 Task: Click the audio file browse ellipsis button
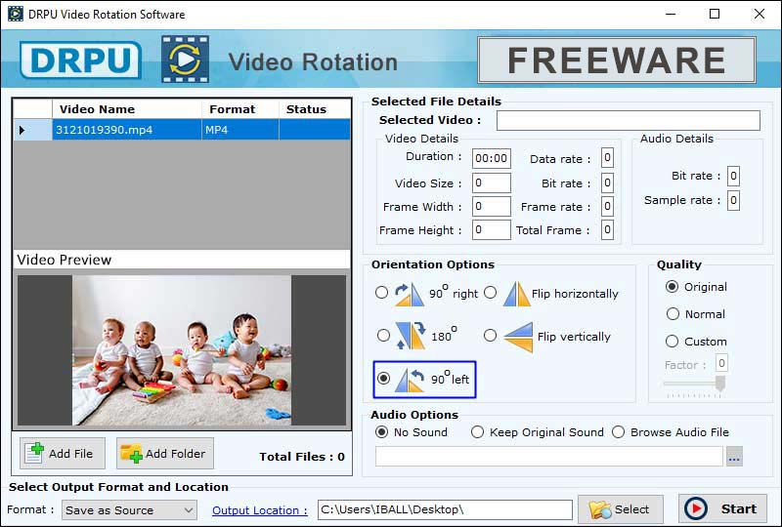tap(734, 457)
